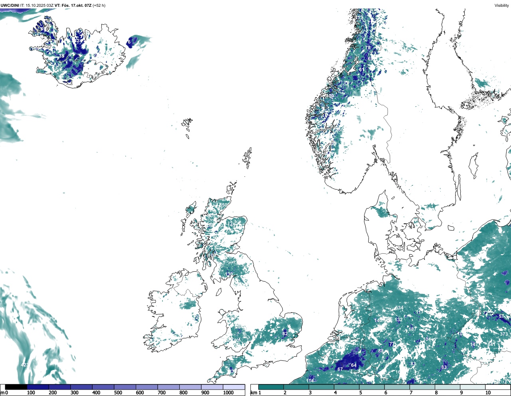The height and width of the screenshot is (396, 511).
Task: Click the 'Visibility' title label
Action: 502,5
